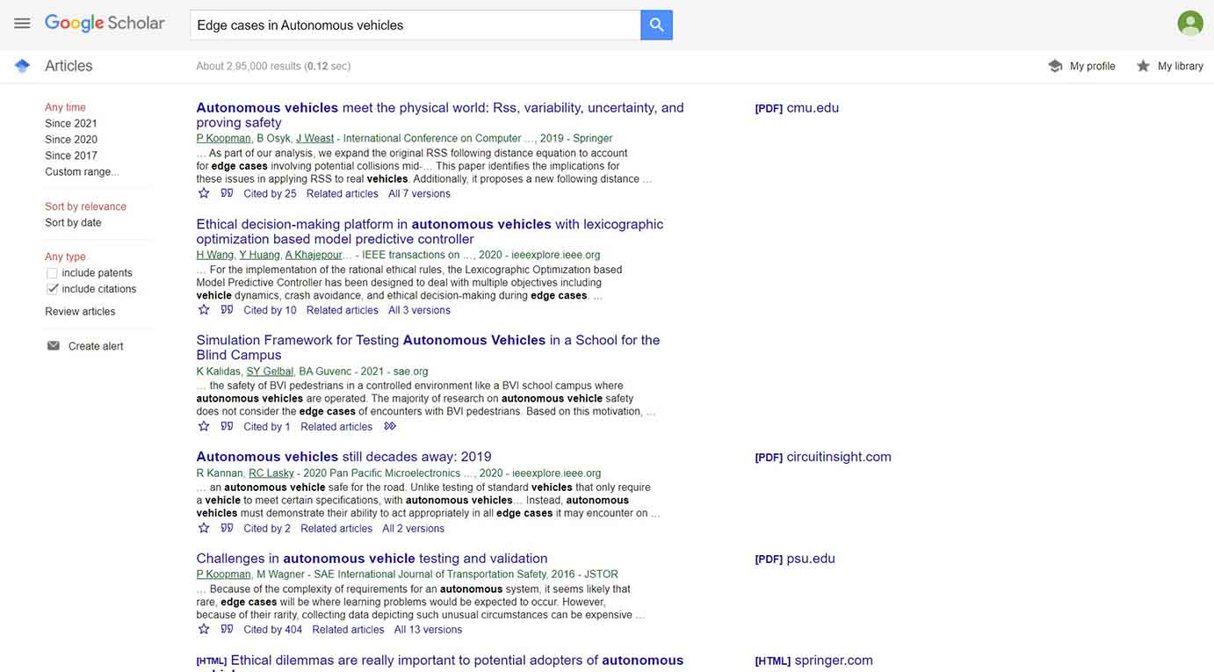Open All 13 versions link
Viewport: 1214px width, 672px height.
click(428, 629)
